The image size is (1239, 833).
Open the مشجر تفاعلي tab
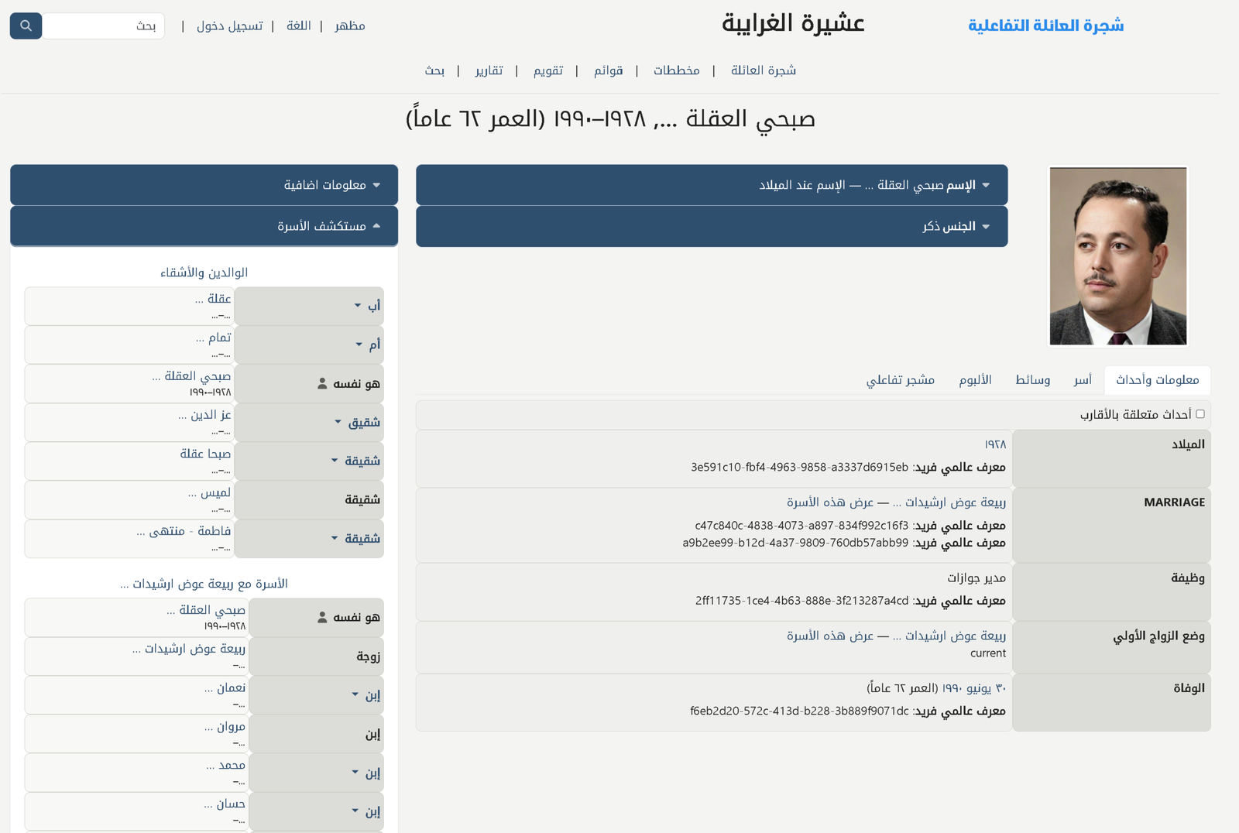pos(900,379)
